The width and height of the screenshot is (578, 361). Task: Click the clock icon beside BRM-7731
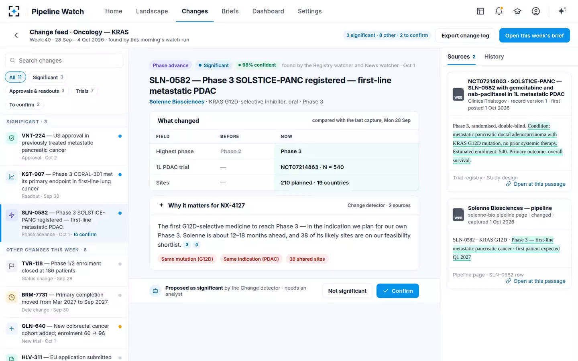point(12,297)
